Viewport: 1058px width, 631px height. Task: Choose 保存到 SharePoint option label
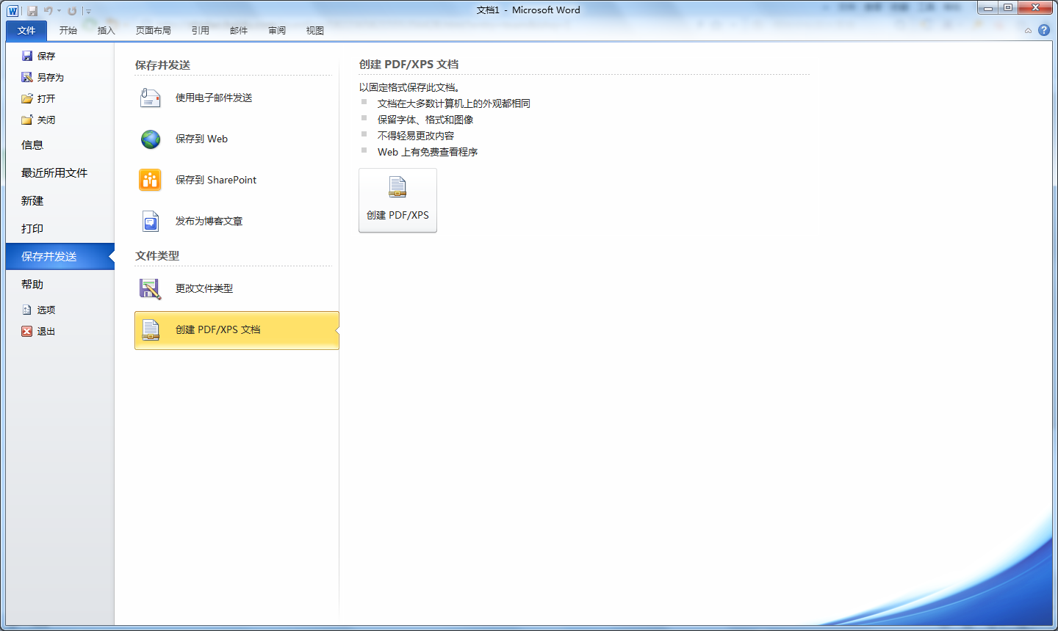click(216, 180)
